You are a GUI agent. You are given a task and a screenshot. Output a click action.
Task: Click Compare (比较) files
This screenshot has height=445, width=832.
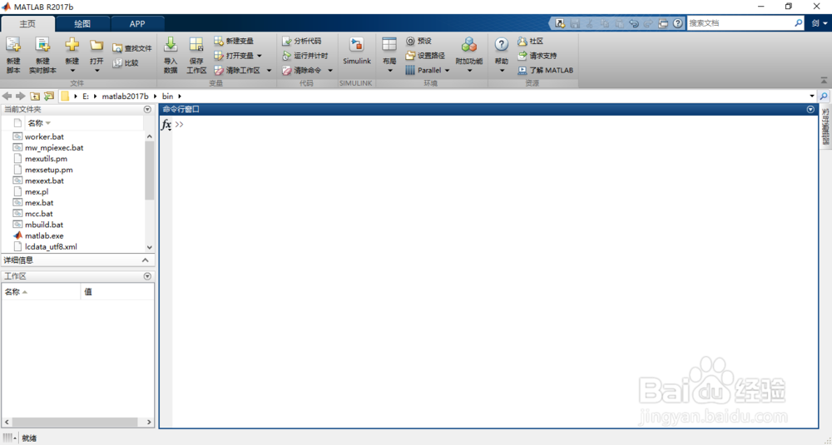click(126, 62)
